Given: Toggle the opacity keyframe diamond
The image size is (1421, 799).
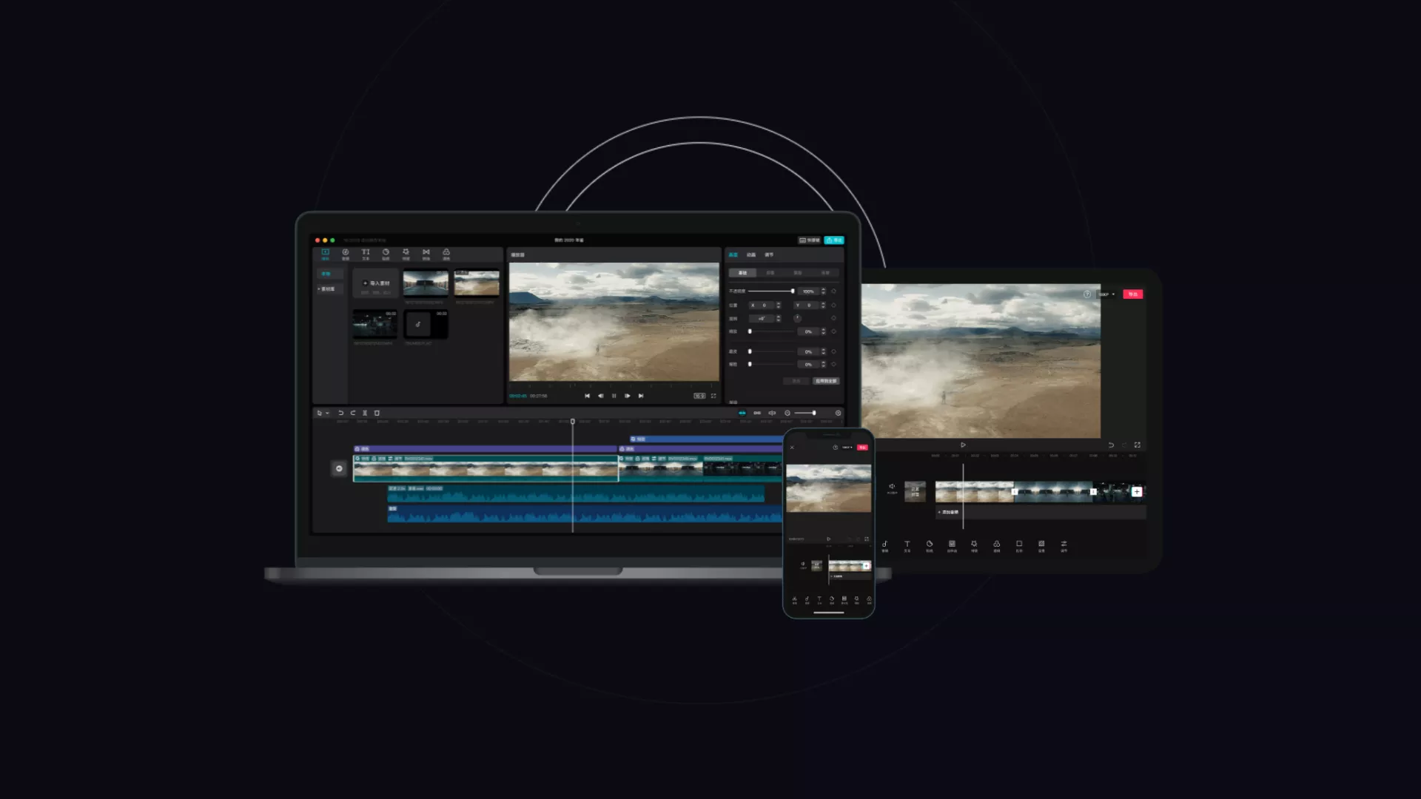Looking at the screenshot, I should pos(833,291).
